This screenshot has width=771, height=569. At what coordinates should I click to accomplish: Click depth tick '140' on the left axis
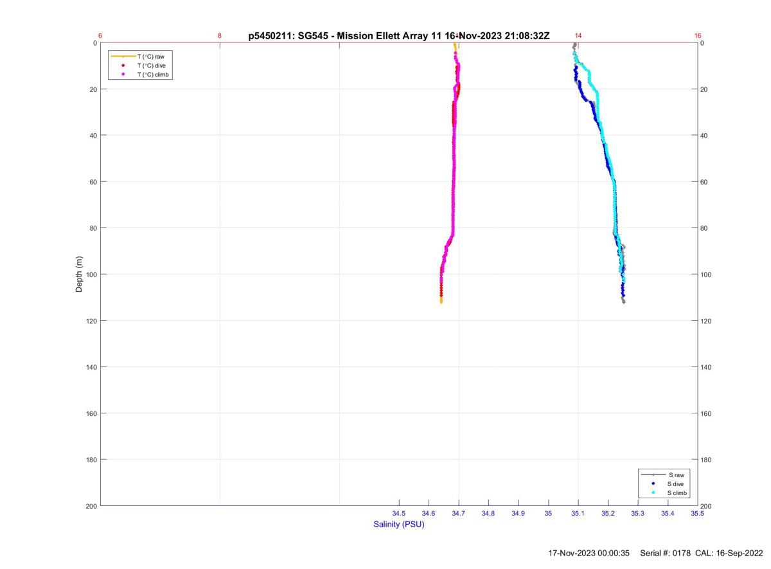click(x=91, y=367)
